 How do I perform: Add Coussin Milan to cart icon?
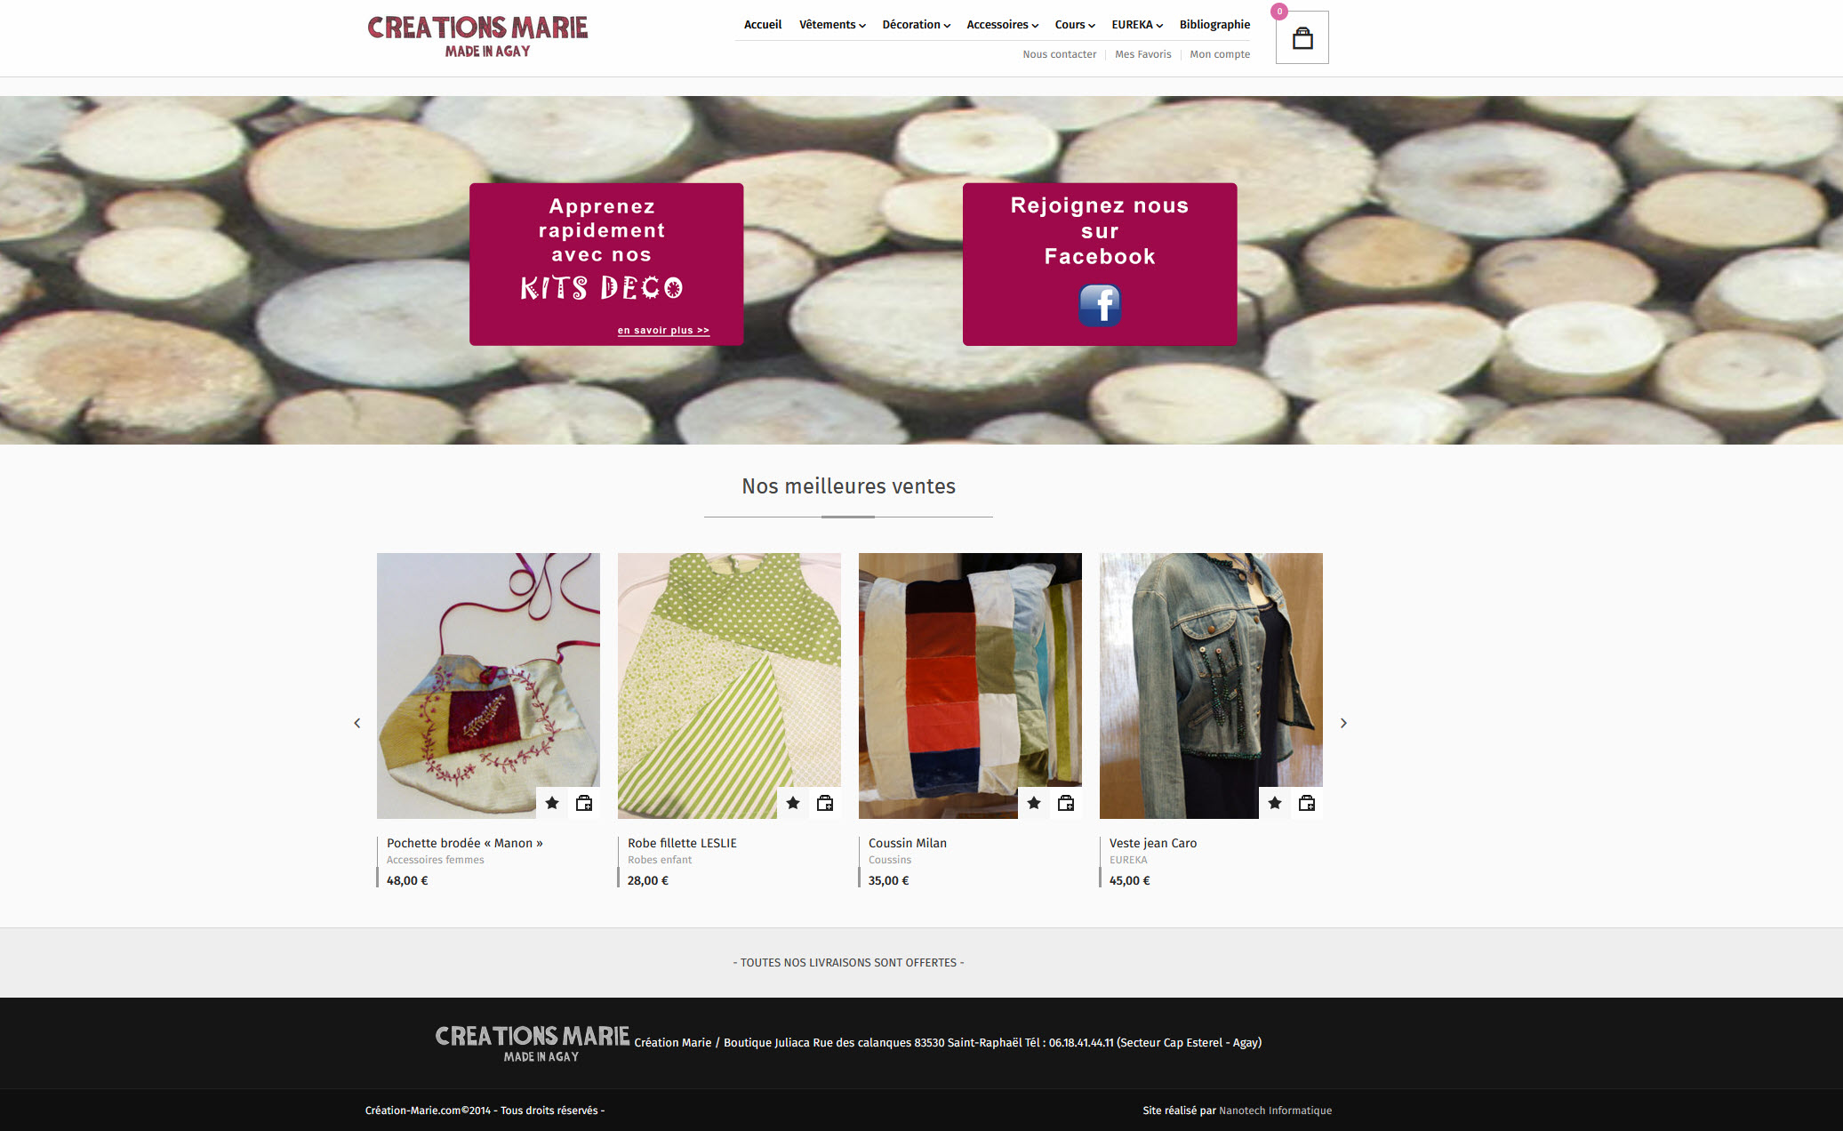tap(1066, 803)
